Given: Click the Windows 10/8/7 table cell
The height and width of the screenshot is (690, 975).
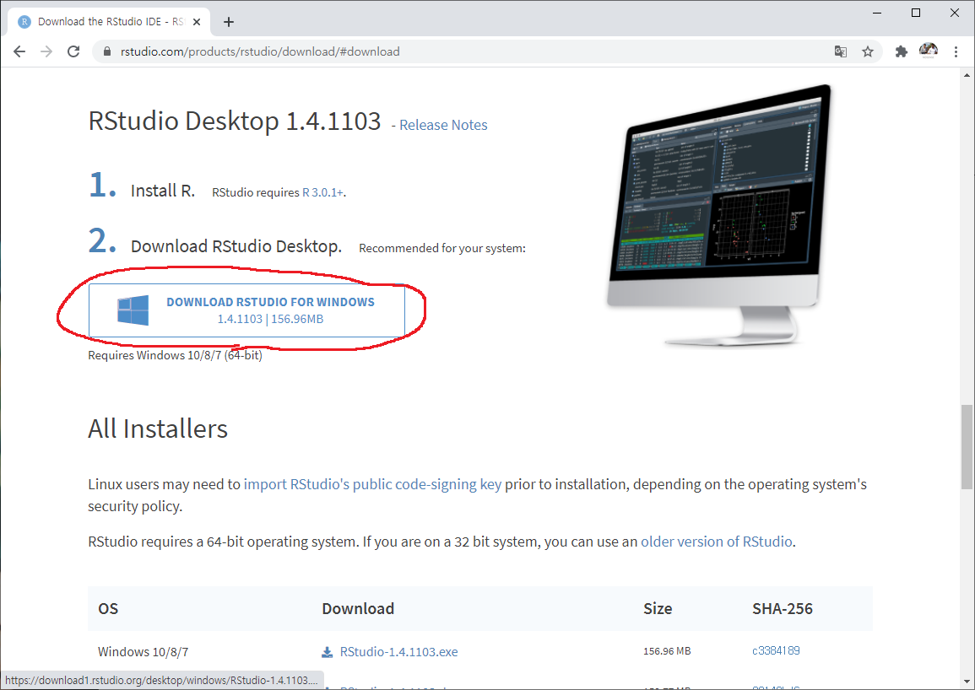Looking at the screenshot, I should pyautogui.click(x=143, y=651).
